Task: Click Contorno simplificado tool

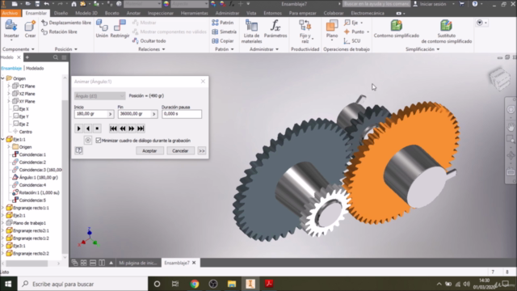Action: (397, 29)
